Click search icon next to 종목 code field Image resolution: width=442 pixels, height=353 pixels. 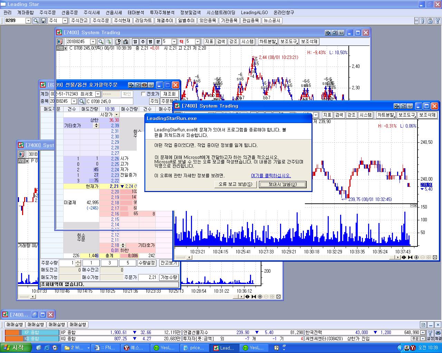coord(82,101)
